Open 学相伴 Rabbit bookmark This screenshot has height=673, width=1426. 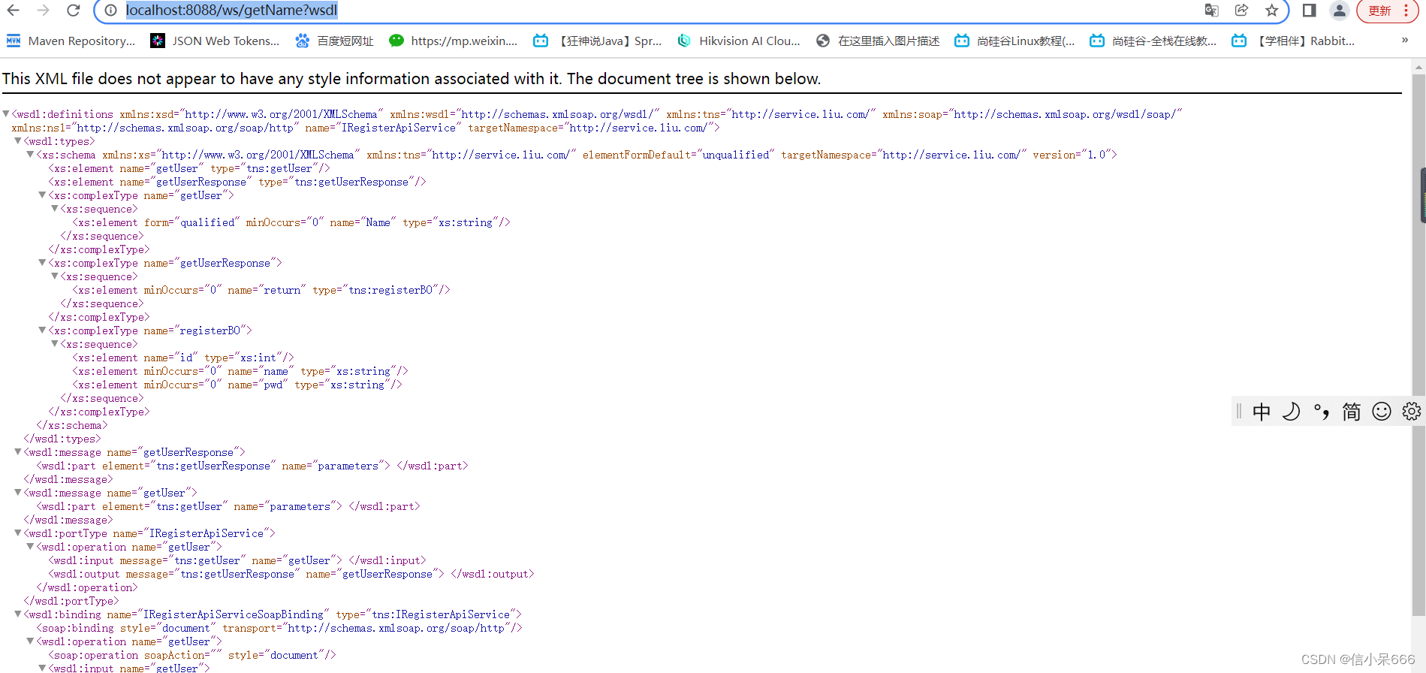[1293, 41]
